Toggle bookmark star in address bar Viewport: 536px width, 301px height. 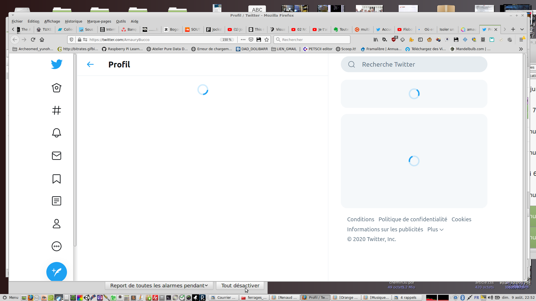267,40
